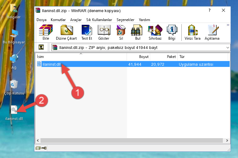Click the Ekle (Add) toolbar icon
The image size is (238, 158).
coord(46,32)
